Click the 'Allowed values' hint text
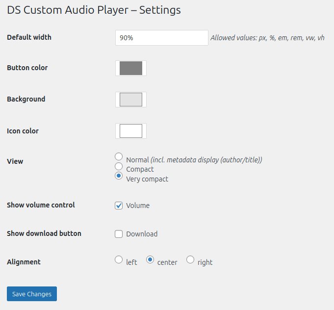The image size is (334, 310). [x=267, y=38]
